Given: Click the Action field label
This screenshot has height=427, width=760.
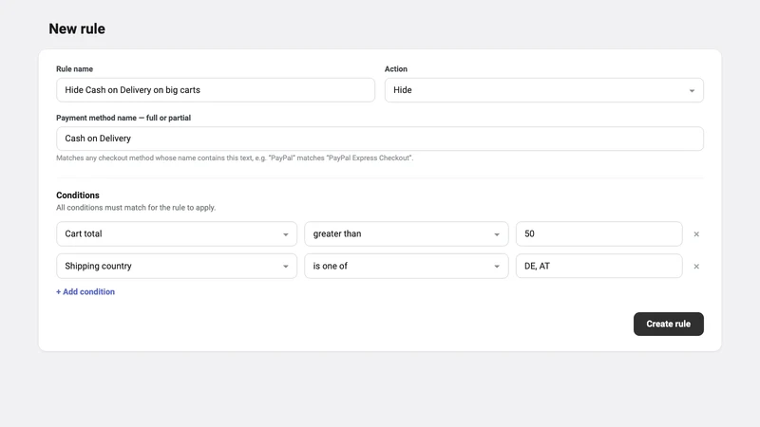Looking at the screenshot, I should [396, 68].
